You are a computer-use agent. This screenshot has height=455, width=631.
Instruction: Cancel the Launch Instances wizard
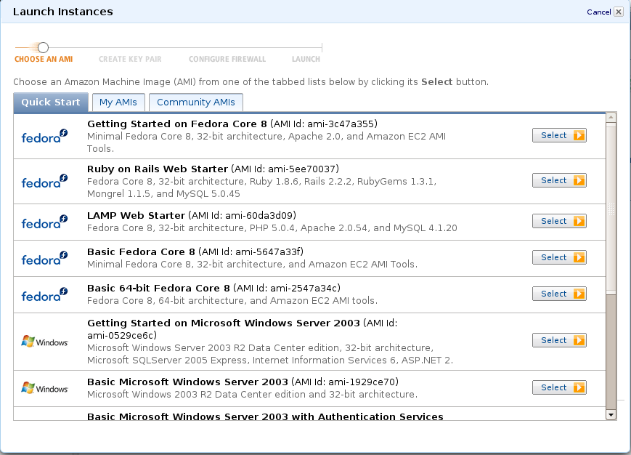(599, 12)
